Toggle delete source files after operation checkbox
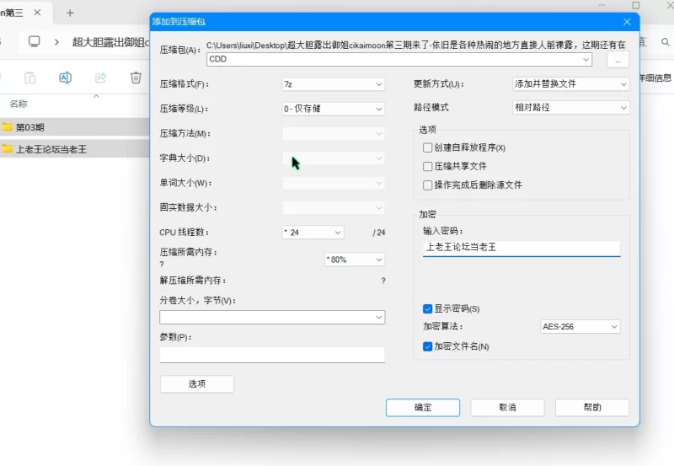Image resolution: width=674 pixels, height=466 pixels. coord(427,185)
